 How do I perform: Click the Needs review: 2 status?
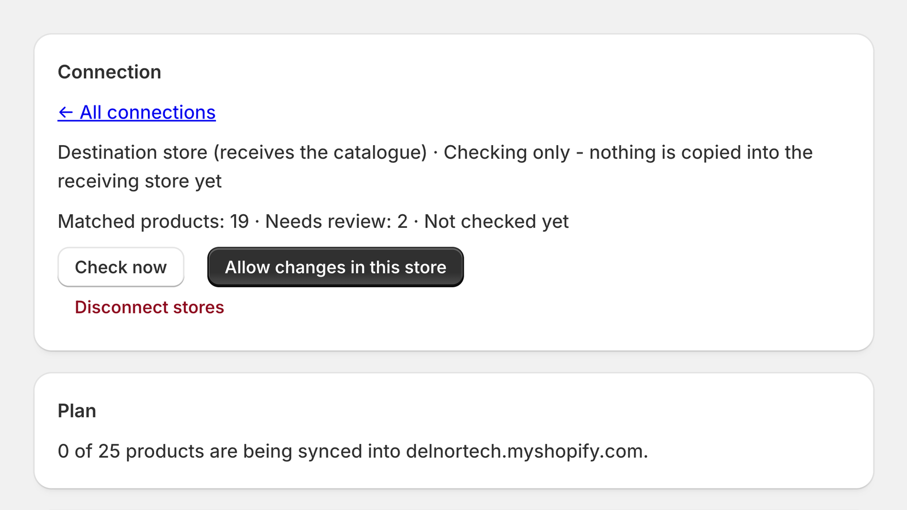pos(337,222)
